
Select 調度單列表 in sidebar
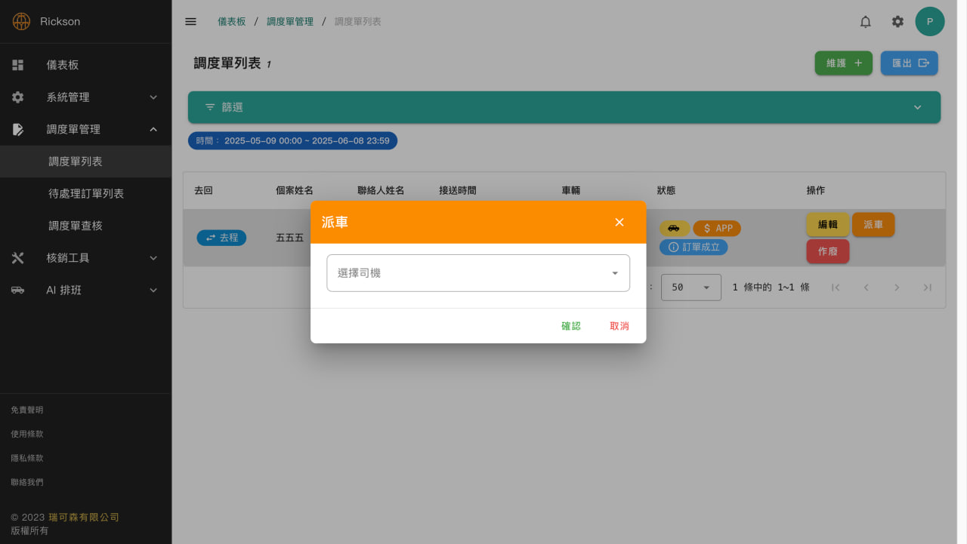pyautogui.click(x=85, y=161)
